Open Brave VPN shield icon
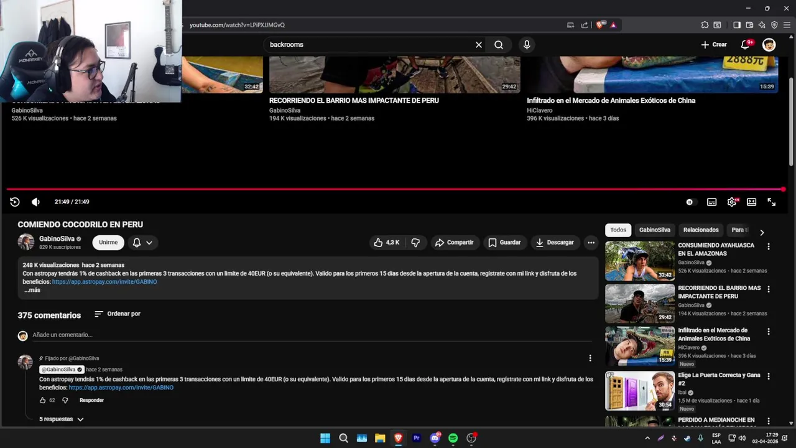796x448 pixels. pyautogui.click(x=774, y=25)
